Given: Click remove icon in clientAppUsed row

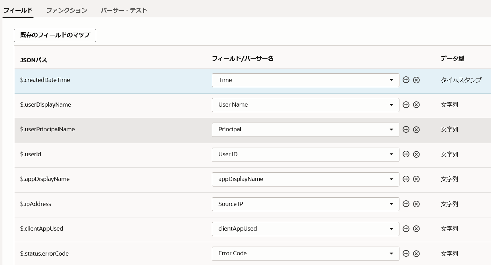Looking at the screenshot, I should pyautogui.click(x=416, y=229).
